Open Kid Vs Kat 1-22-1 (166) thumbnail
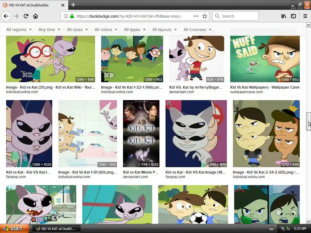Viewport: 311px width, 233px height. point(132,59)
